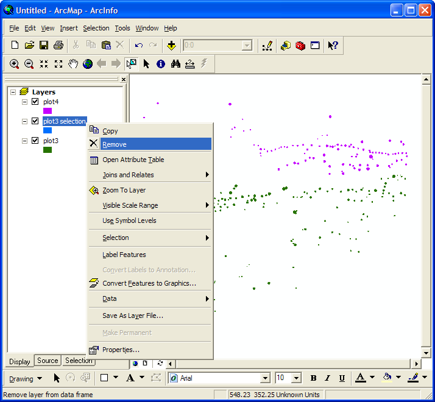Open the Drawing menu button
Image resolution: width=435 pixels, height=402 pixels.
[x=25, y=378]
